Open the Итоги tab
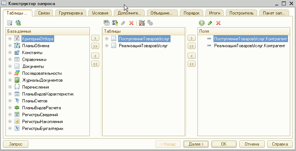 pos(215,13)
